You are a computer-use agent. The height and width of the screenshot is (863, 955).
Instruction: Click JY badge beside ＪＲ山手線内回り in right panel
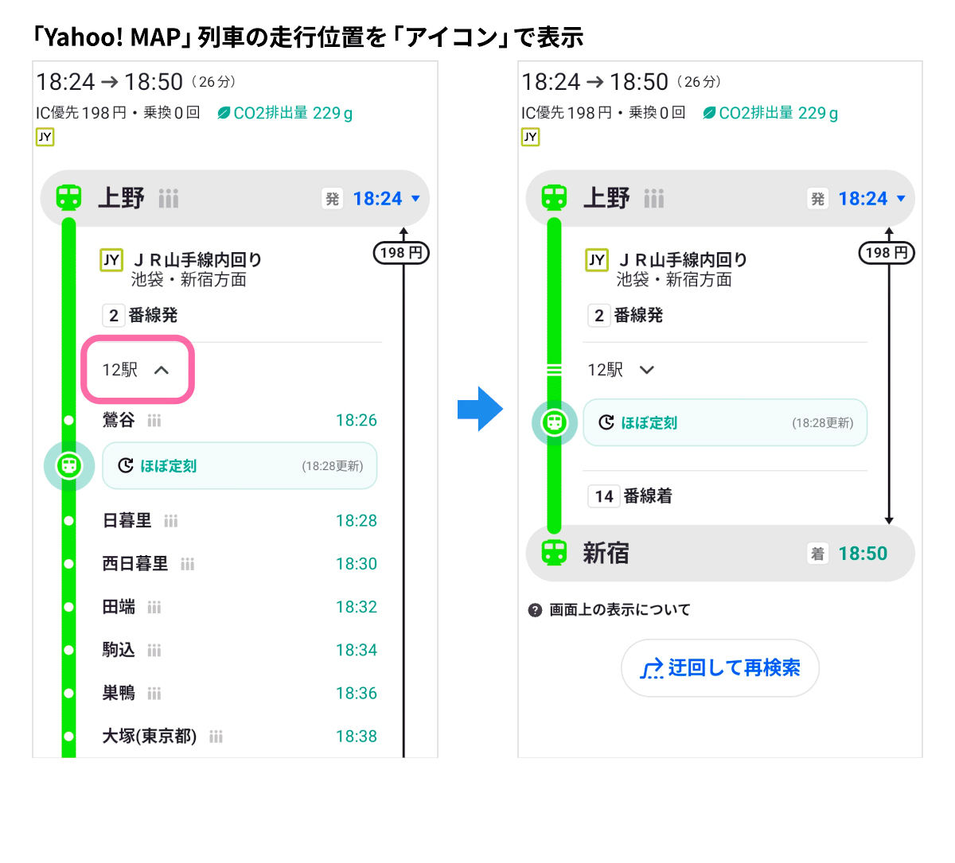click(x=597, y=260)
